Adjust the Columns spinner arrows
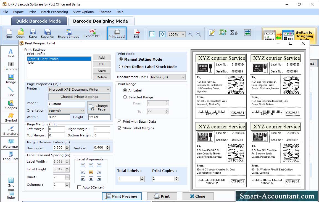319x202 pixels. pos(67,185)
